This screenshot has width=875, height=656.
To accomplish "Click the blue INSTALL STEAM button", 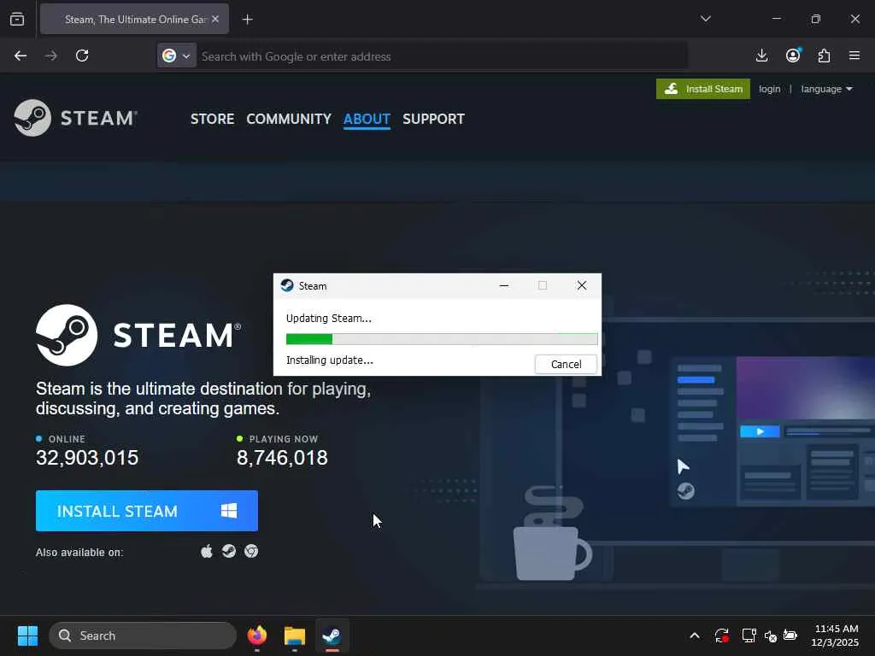I will click(147, 511).
